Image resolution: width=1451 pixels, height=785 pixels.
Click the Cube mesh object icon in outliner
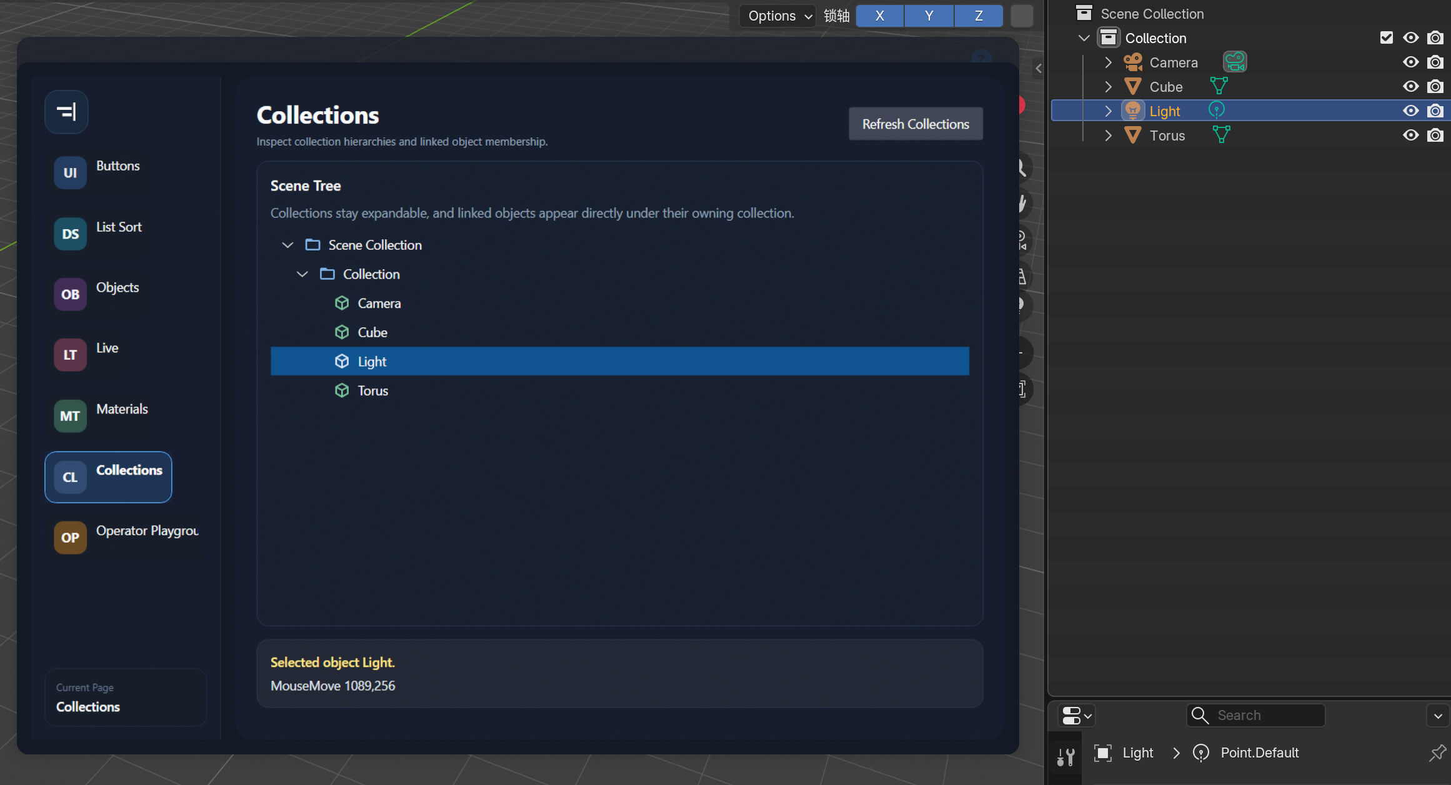click(x=1133, y=86)
